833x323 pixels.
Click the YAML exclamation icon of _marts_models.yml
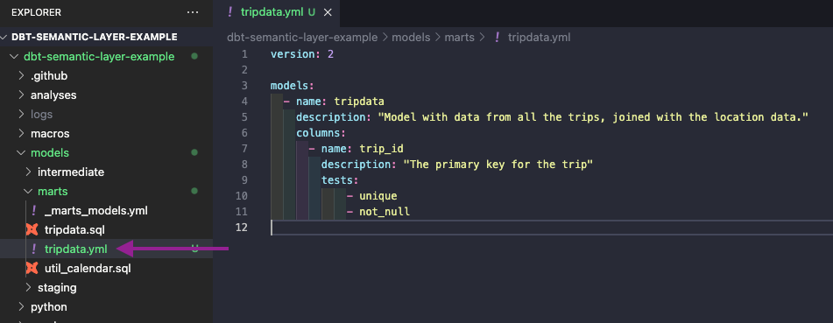pyautogui.click(x=34, y=211)
